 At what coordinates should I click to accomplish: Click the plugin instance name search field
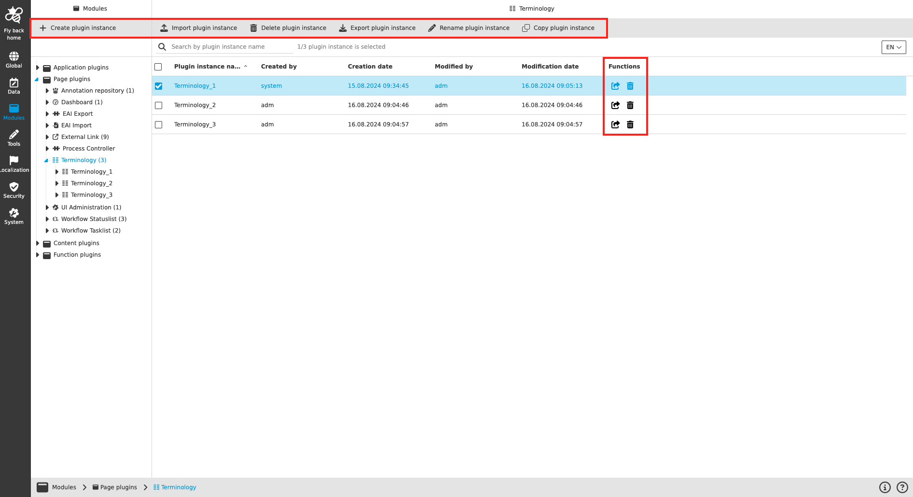[222, 46]
